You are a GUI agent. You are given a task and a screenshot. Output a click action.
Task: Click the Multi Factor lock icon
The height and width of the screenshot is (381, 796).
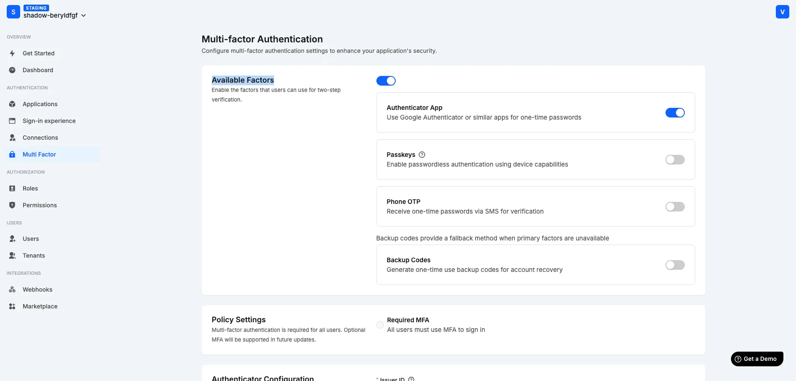pos(12,154)
